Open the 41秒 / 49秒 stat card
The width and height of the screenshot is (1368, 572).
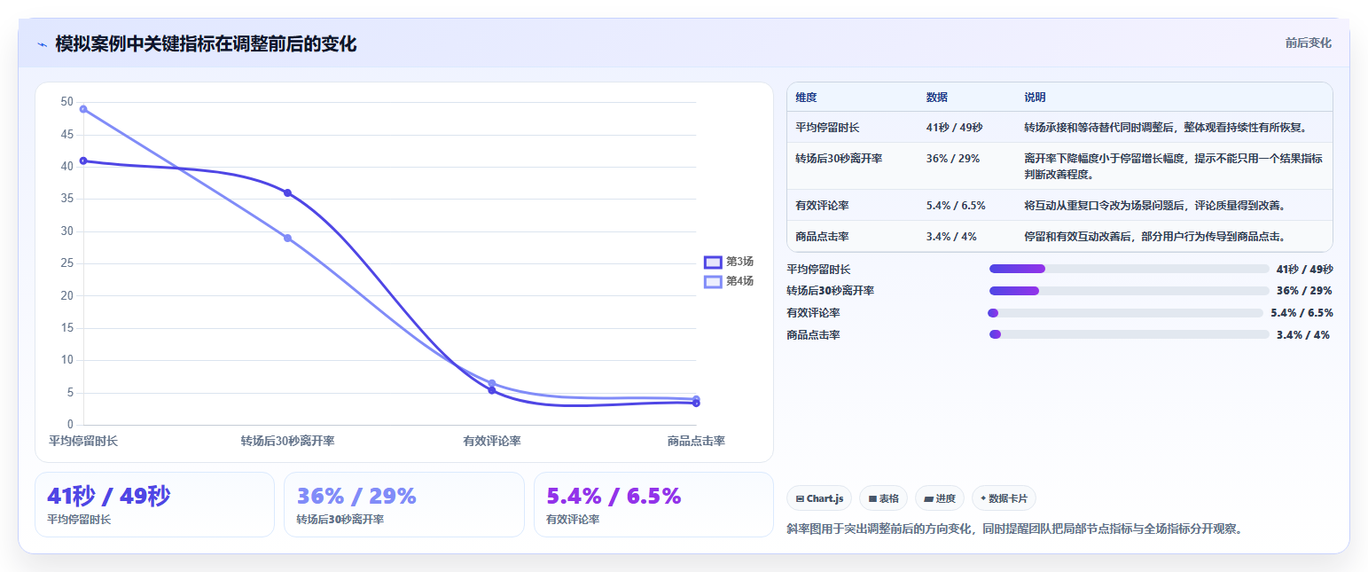154,505
